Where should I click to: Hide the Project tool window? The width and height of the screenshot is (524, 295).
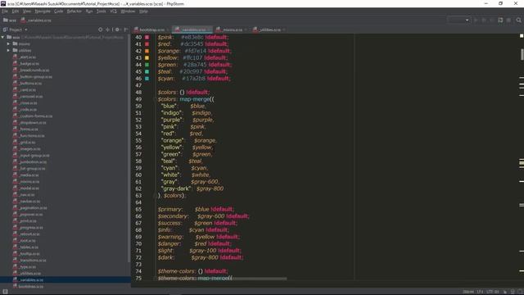click(126, 29)
